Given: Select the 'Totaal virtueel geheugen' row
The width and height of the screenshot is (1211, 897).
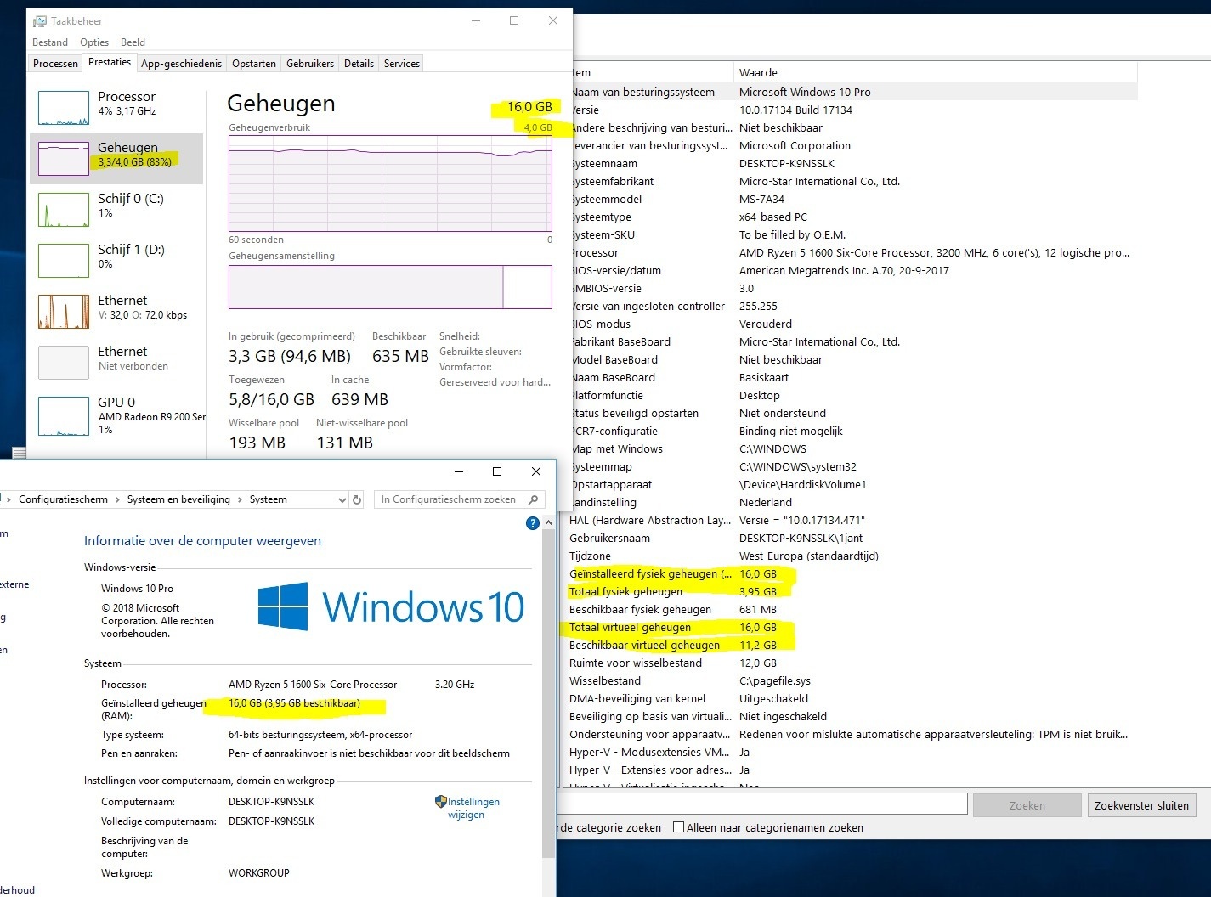Looking at the screenshot, I should tap(852, 627).
